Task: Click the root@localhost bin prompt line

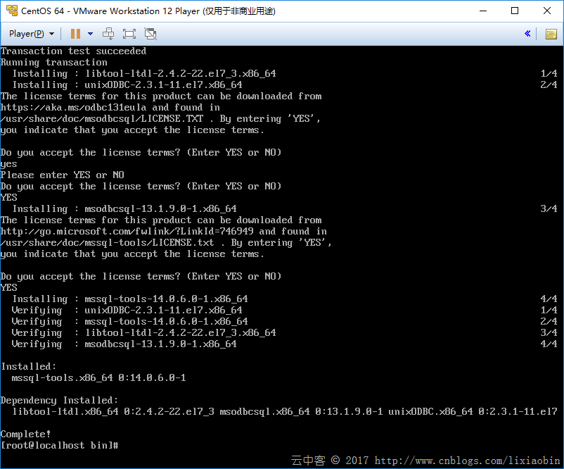Action: 59,446
